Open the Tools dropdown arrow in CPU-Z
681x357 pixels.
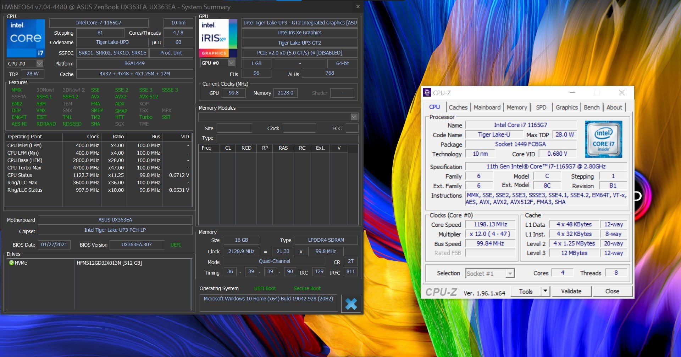pos(546,291)
